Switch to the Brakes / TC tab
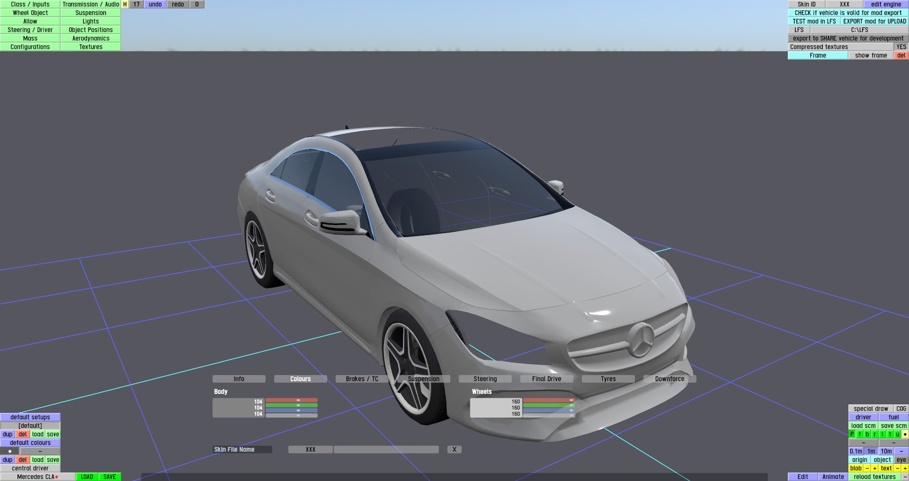This screenshot has height=481, width=909. (362, 379)
